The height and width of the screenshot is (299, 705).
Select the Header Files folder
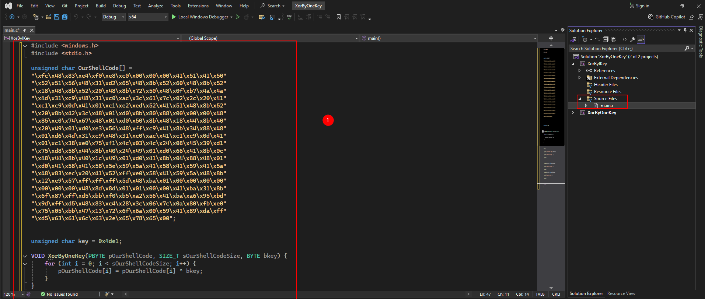click(x=605, y=85)
